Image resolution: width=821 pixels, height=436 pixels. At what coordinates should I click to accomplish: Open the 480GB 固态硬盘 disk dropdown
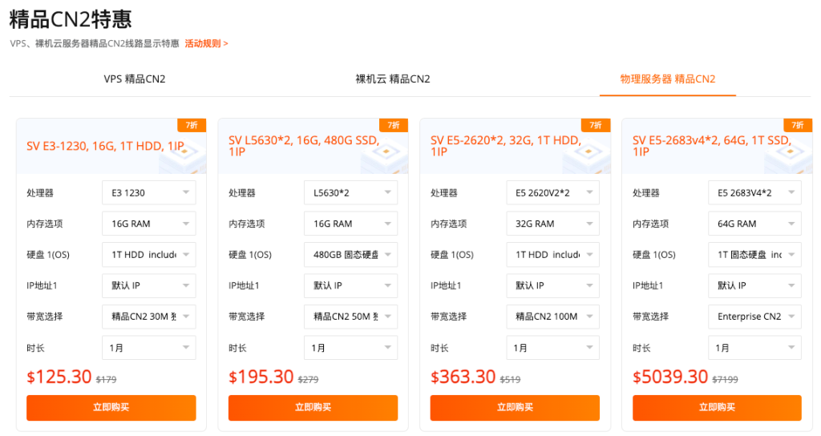(x=351, y=254)
